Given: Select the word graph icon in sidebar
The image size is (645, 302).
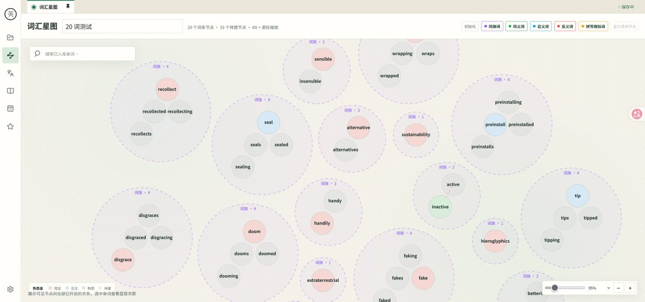Looking at the screenshot, I should click(10, 55).
